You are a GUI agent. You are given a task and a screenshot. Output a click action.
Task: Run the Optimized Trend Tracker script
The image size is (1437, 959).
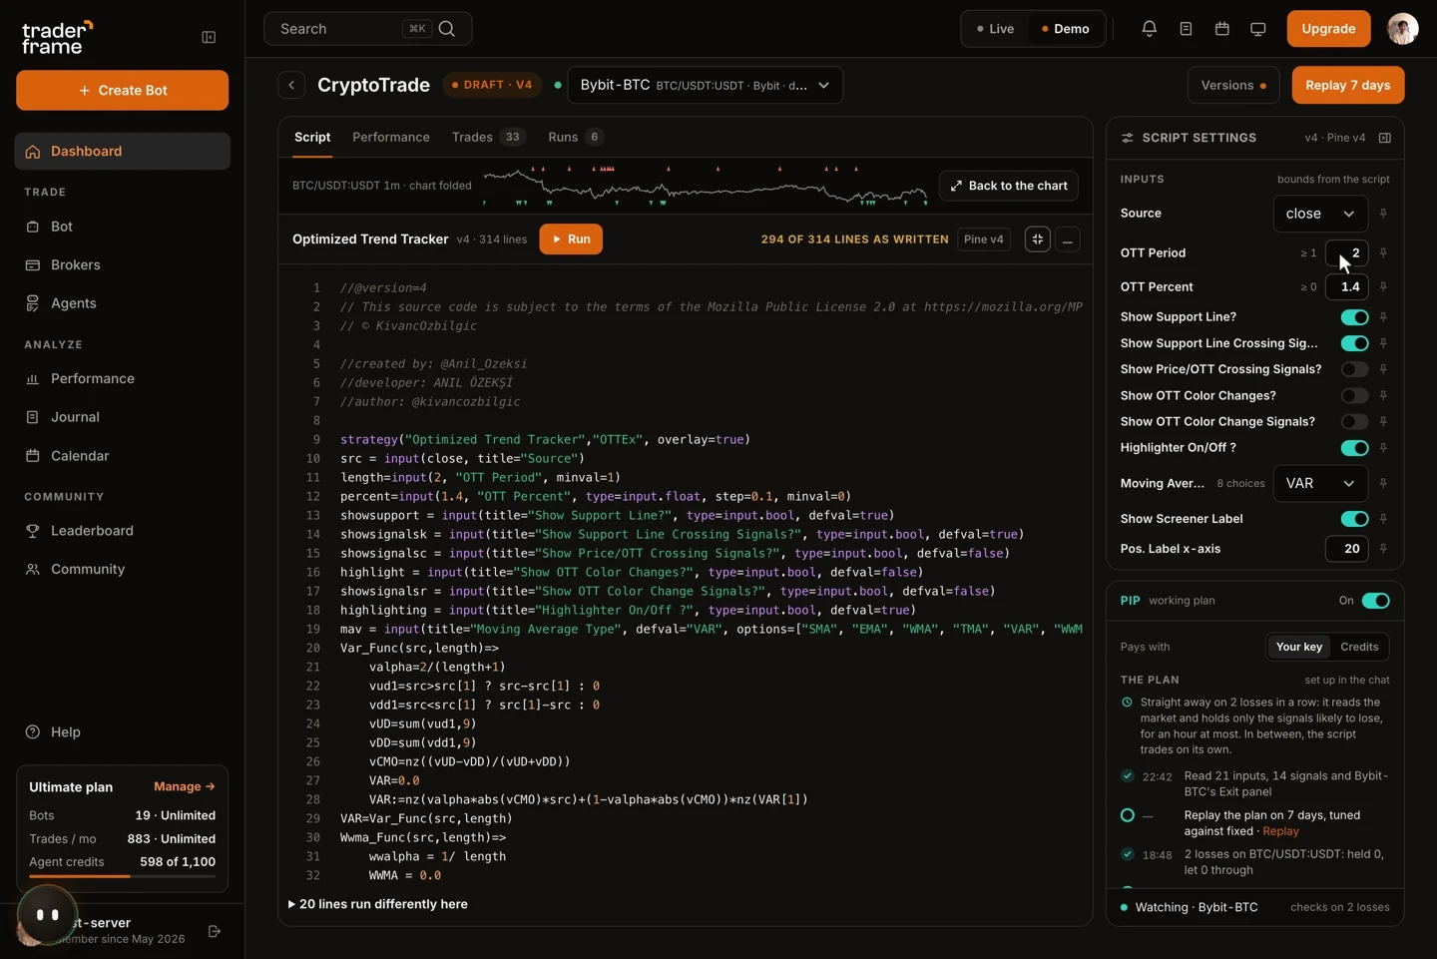pos(571,240)
